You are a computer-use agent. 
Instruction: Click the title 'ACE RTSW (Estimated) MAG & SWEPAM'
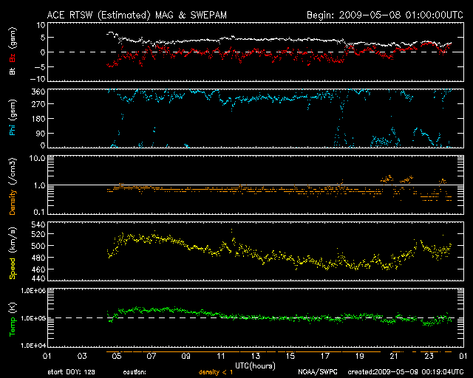click(137, 15)
